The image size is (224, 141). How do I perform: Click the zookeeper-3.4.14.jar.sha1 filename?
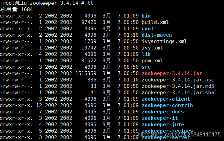pyautogui.click(x=179, y=93)
